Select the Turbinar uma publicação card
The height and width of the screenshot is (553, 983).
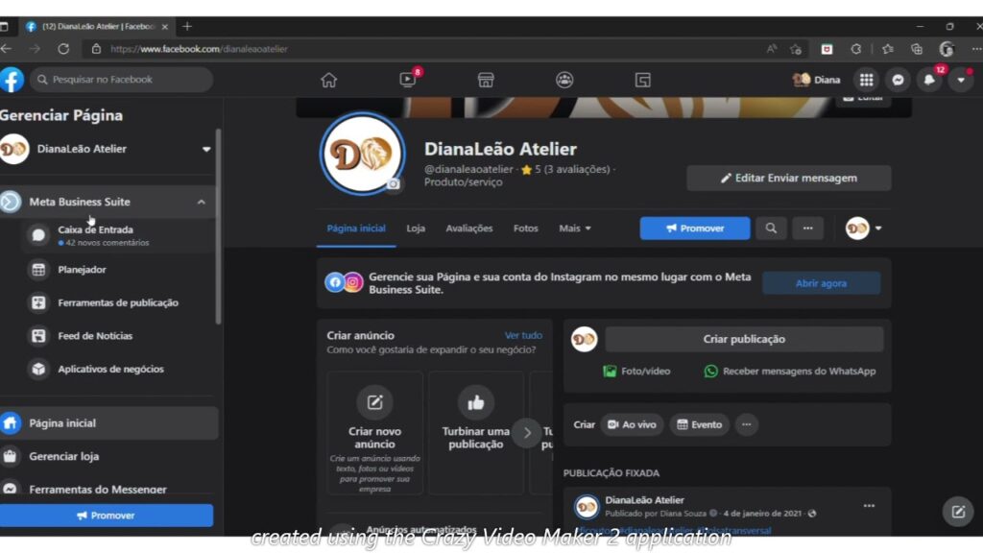(476, 433)
